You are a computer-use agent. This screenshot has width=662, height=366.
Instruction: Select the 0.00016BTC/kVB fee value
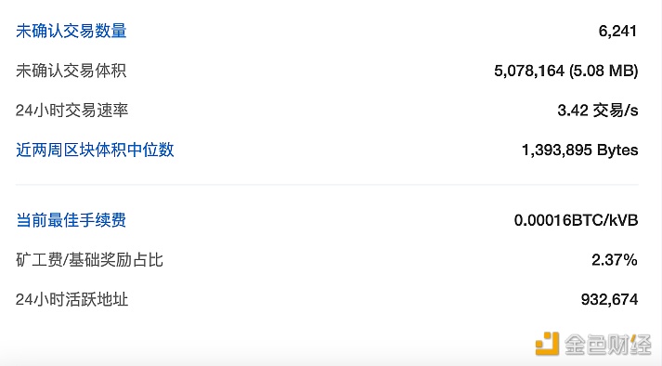click(x=576, y=220)
